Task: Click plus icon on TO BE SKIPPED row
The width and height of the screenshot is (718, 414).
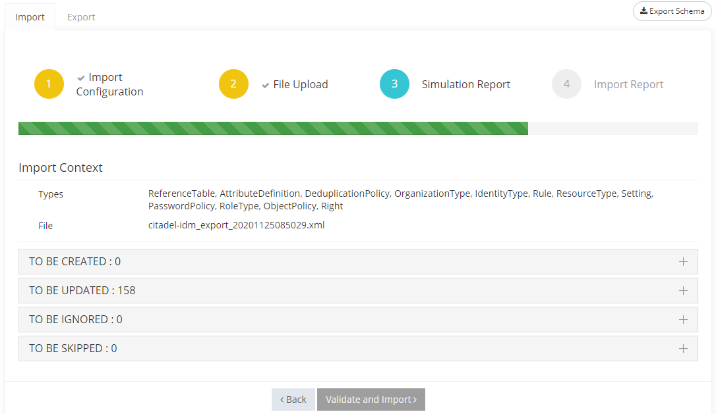Action: pyautogui.click(x=683, y=349)
